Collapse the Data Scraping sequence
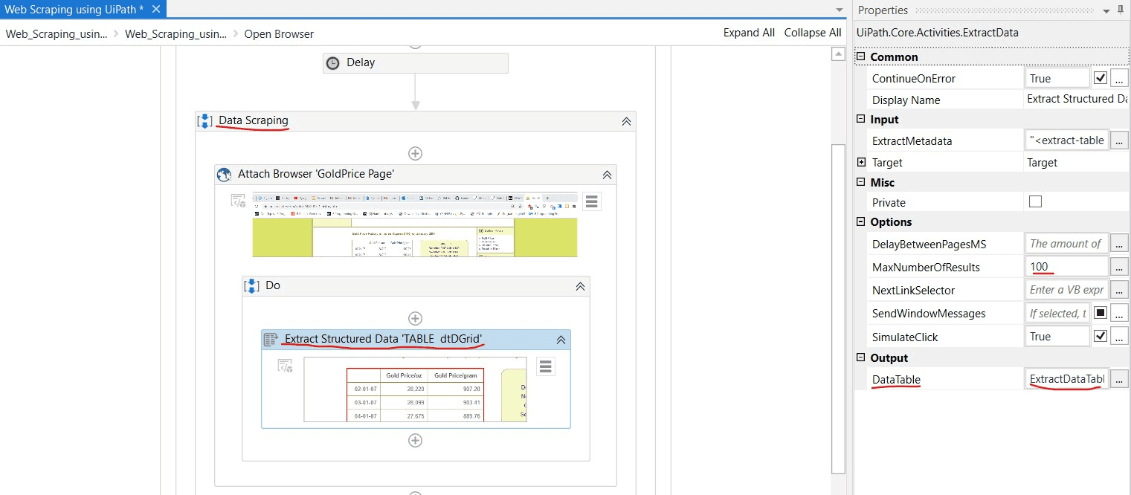This screenshot has width=1131, height=495. point(626,121)
